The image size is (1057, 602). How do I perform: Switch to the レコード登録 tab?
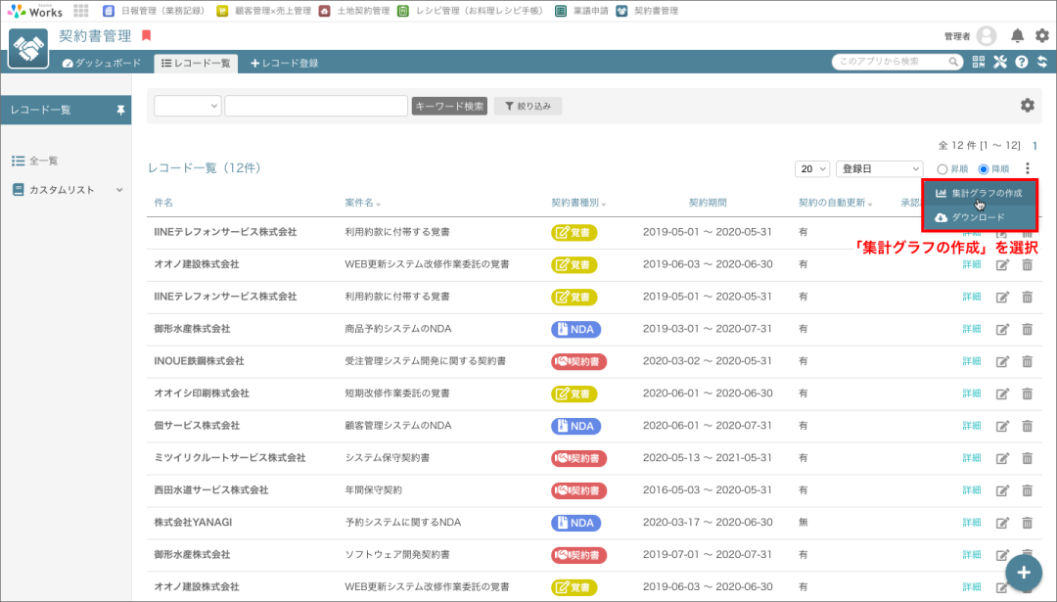point(285,64)
